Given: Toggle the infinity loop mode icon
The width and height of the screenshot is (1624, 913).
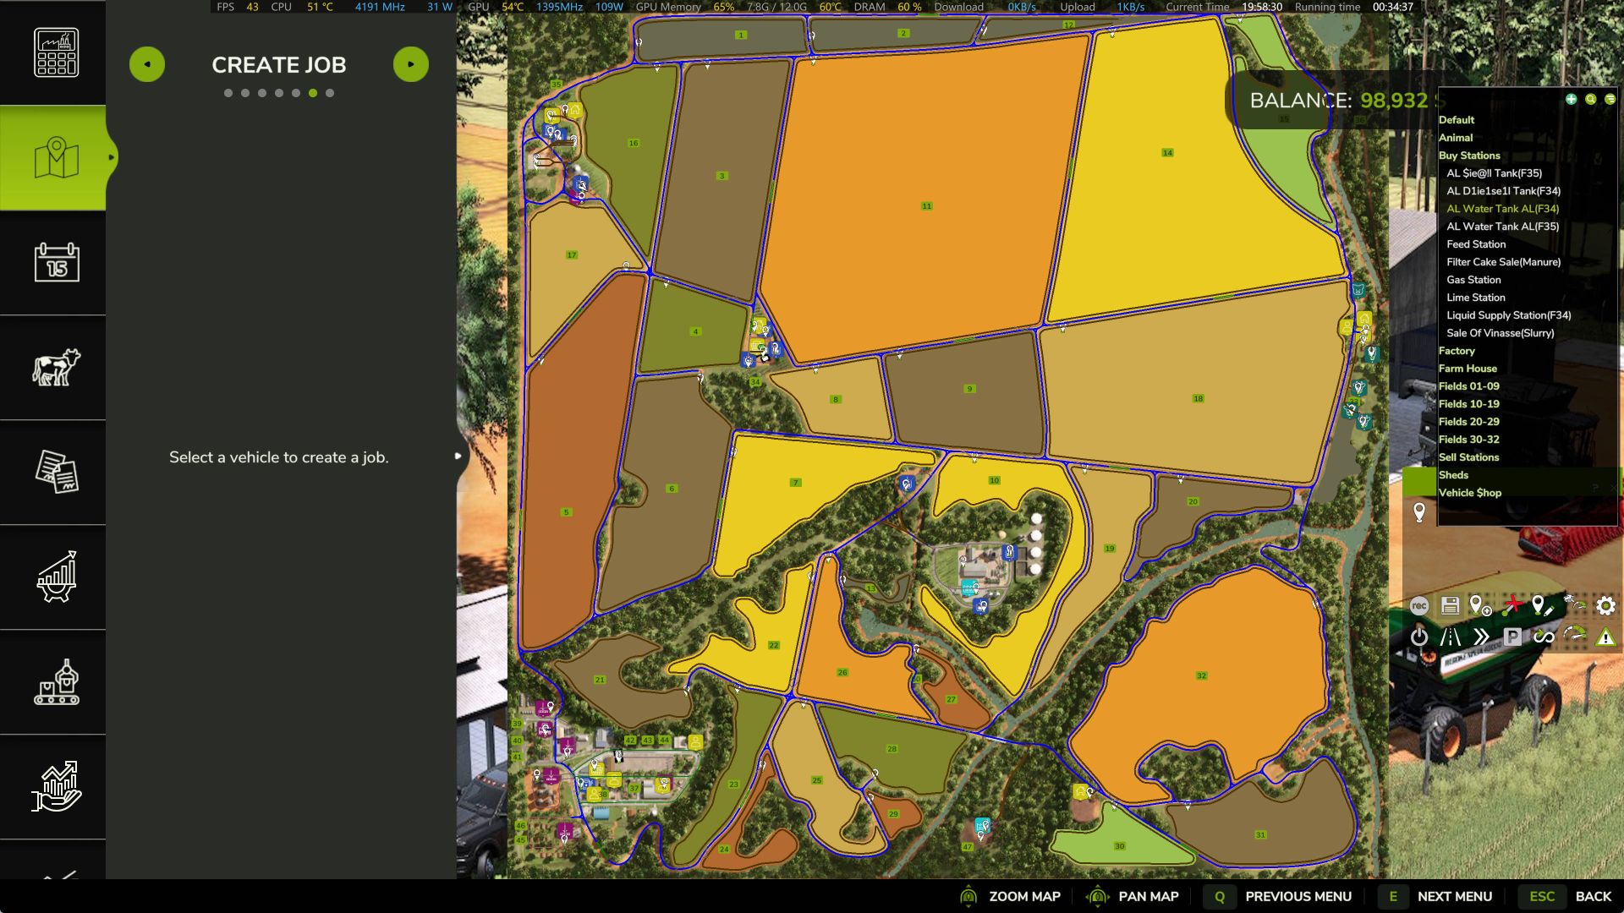Looking at the screenshot, I should point(1544,637).
